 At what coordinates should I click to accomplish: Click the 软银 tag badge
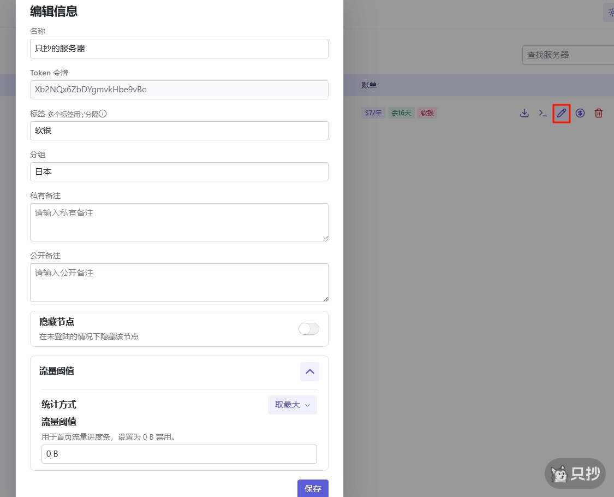pyautogui.click(x=427, y=113)
